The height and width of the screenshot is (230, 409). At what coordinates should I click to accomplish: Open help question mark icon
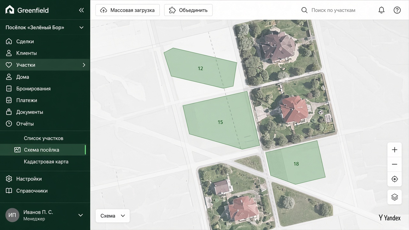point(397,10)
